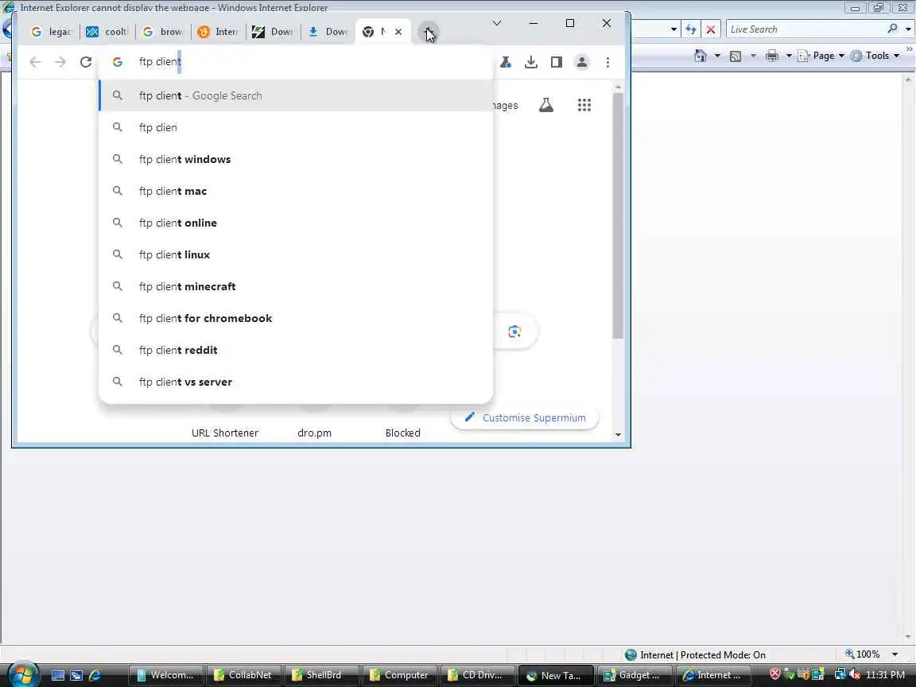Expand the Print button dropdown arrow

[789, 56]
